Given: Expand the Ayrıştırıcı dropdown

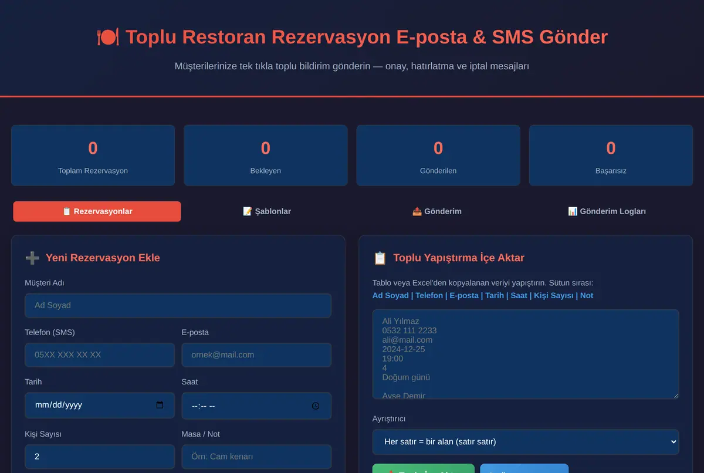Looking at the screenshot, I should click(526, 441).
